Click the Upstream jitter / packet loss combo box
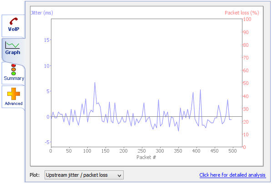The image size is (272, 184). pyautogui.click(x=84, y=175)
